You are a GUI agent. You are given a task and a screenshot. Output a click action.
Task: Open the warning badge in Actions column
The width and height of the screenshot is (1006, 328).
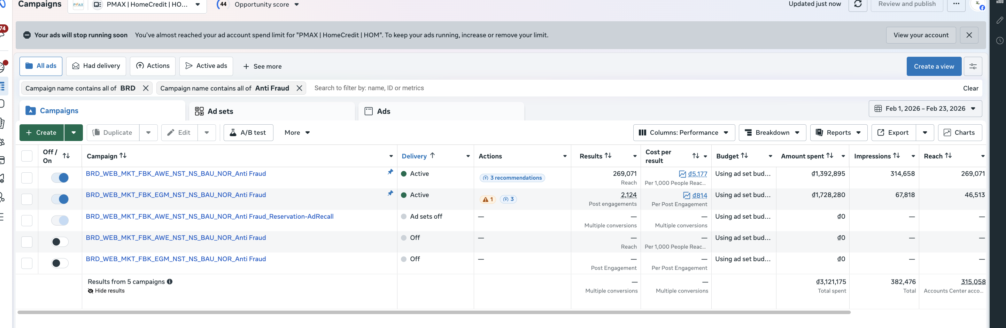tap(487, 200)
